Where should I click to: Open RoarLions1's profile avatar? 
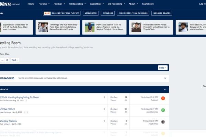(x=163, y=122)
